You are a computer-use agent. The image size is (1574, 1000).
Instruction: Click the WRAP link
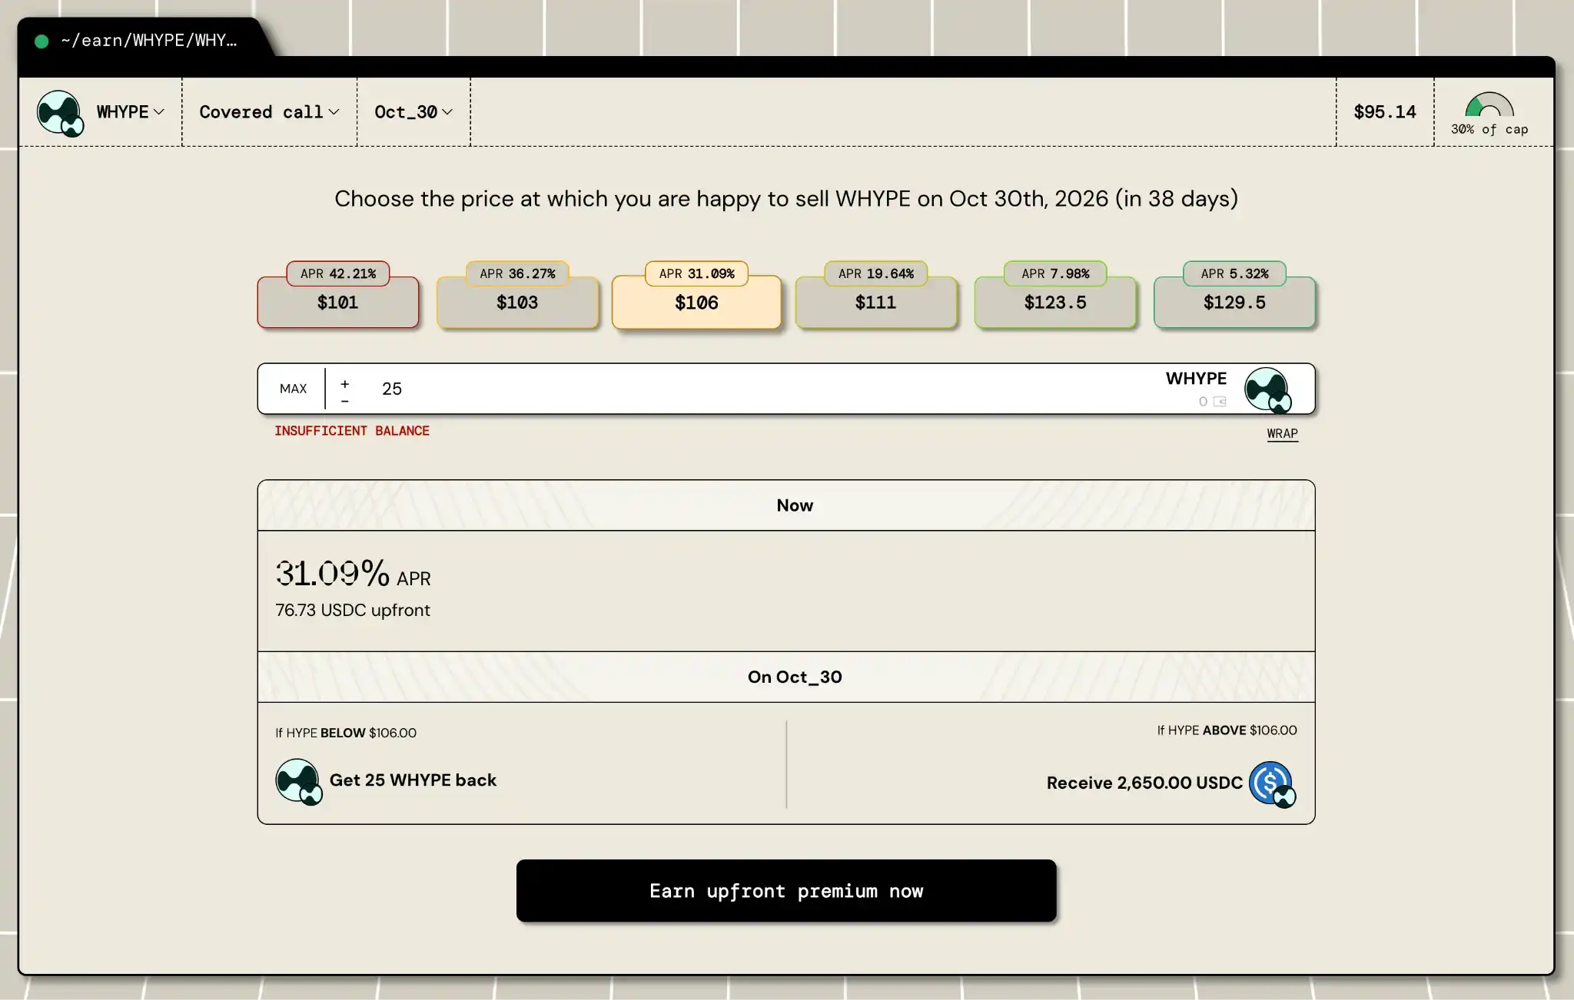(1282, 433)
